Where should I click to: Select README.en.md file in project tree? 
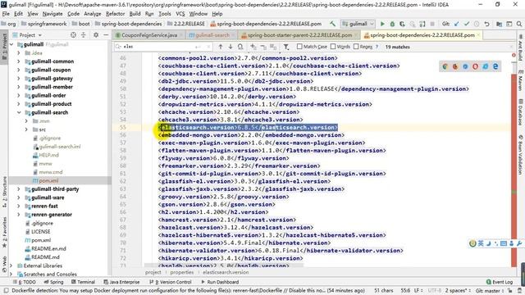point(48,248)
